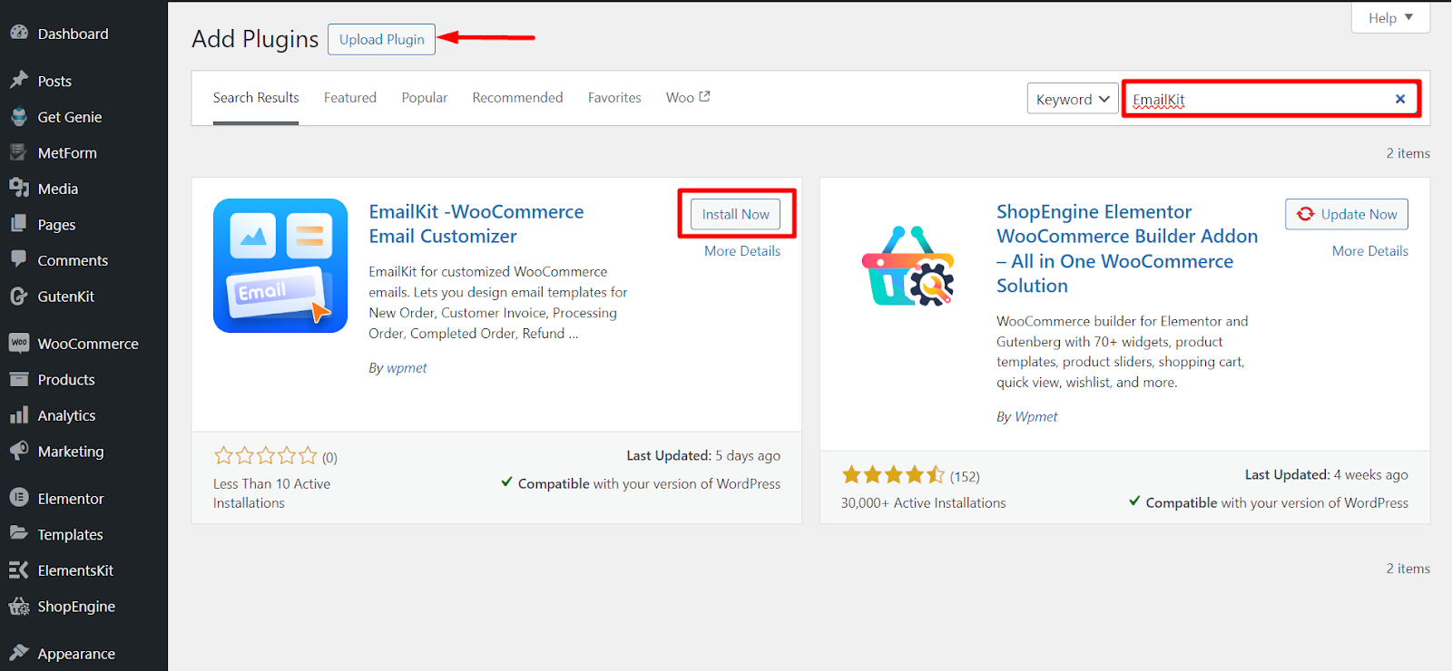The image size is (1452, 671).
Task: Open the Comments bubble icon
Action: [19, 259]
